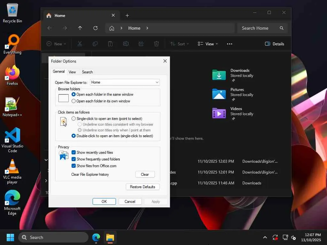Open the Videos folder icon
The width and height of the screenshot is (327, 245).
(219, 113)
